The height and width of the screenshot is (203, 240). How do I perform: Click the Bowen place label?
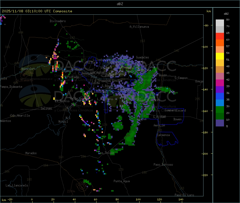coord(177,119)
